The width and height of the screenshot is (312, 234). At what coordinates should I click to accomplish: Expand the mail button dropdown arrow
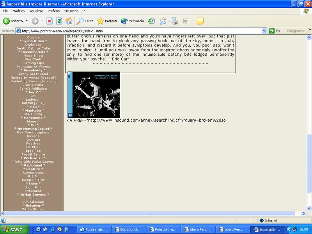click(x=168, y=21)
